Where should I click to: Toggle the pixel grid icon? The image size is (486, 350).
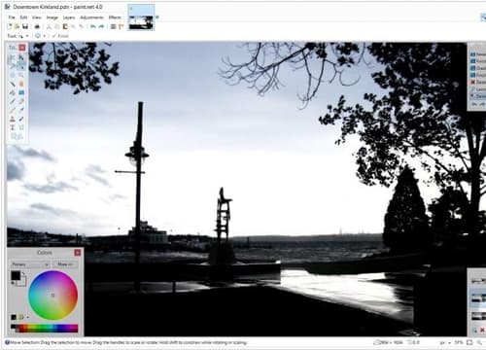pos(113,26)
